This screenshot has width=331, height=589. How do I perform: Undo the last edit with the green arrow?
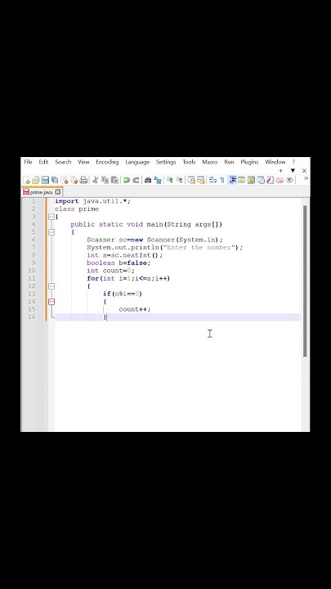tap(127, 180)
